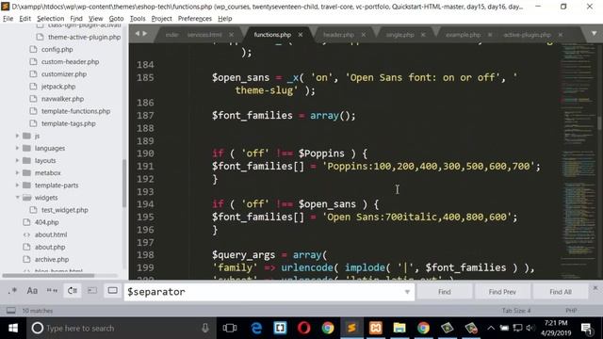This screenshot has height=339, width=603.
Task: Open template-tags.php in sidebar
Action: coord(69,123)
